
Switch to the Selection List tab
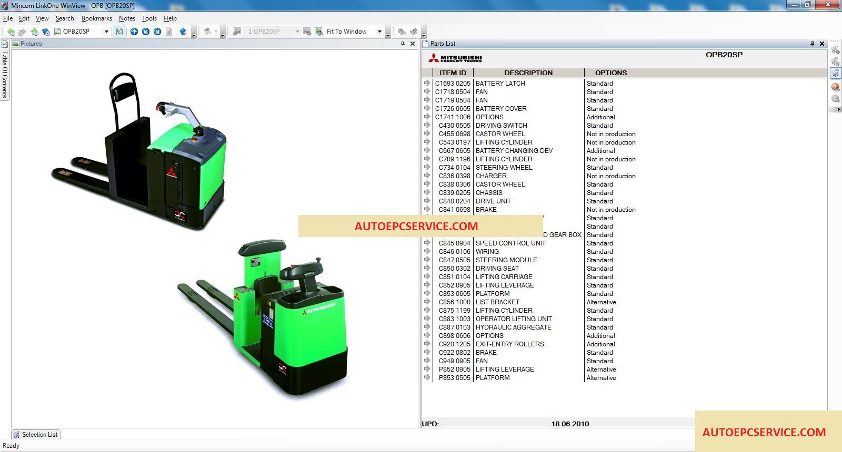pyautogui.click(x=36, y=435)
